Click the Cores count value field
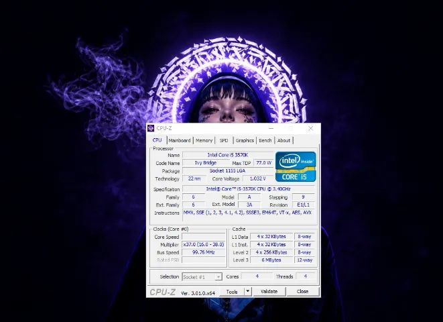The image size is (443, 322). point(257,276)
